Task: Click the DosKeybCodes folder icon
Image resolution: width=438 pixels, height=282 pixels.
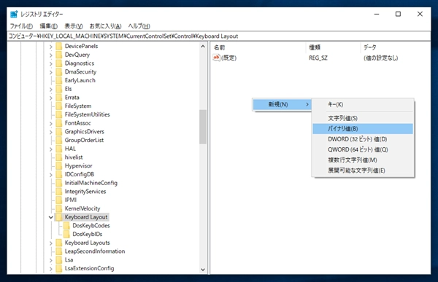Action: point(66,226)
